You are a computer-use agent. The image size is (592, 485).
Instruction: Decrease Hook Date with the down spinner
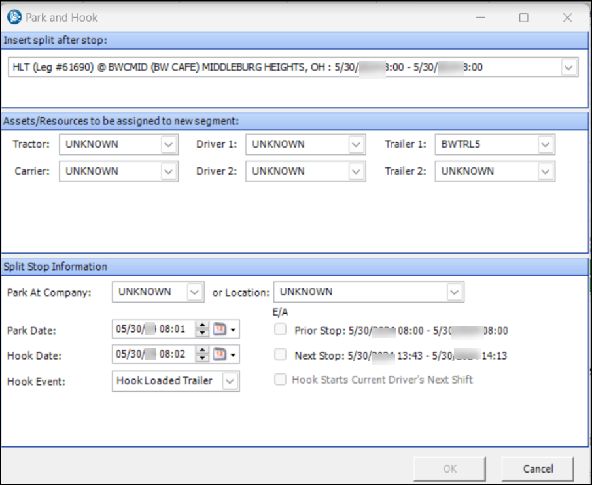(x=202, y=358)
